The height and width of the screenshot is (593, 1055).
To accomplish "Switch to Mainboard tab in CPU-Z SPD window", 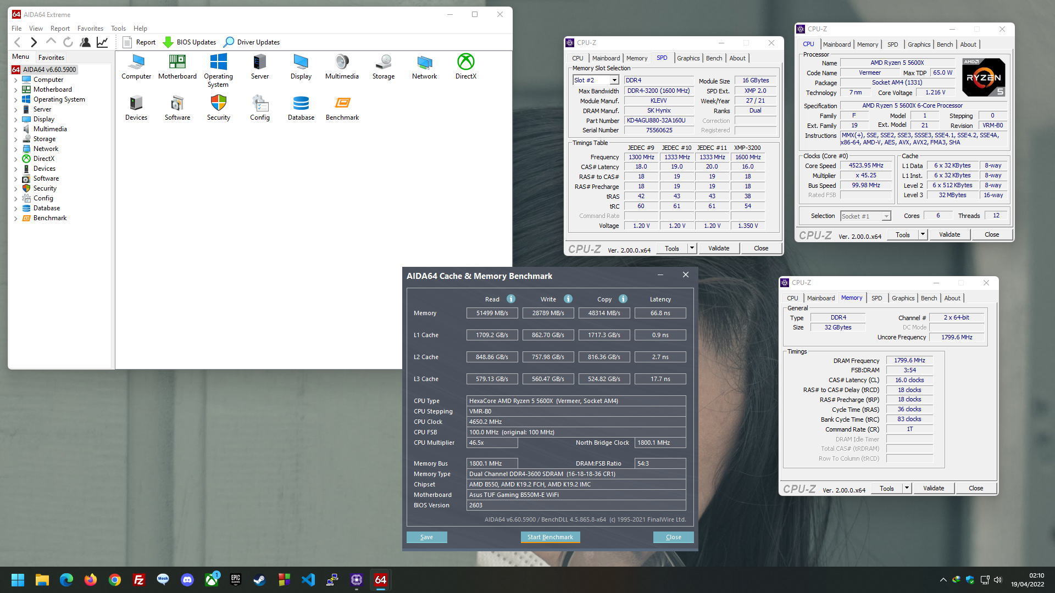I will [x=606, y=58].
